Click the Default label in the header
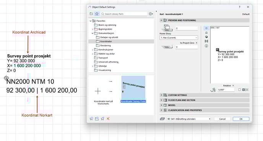 click(246, 14)
